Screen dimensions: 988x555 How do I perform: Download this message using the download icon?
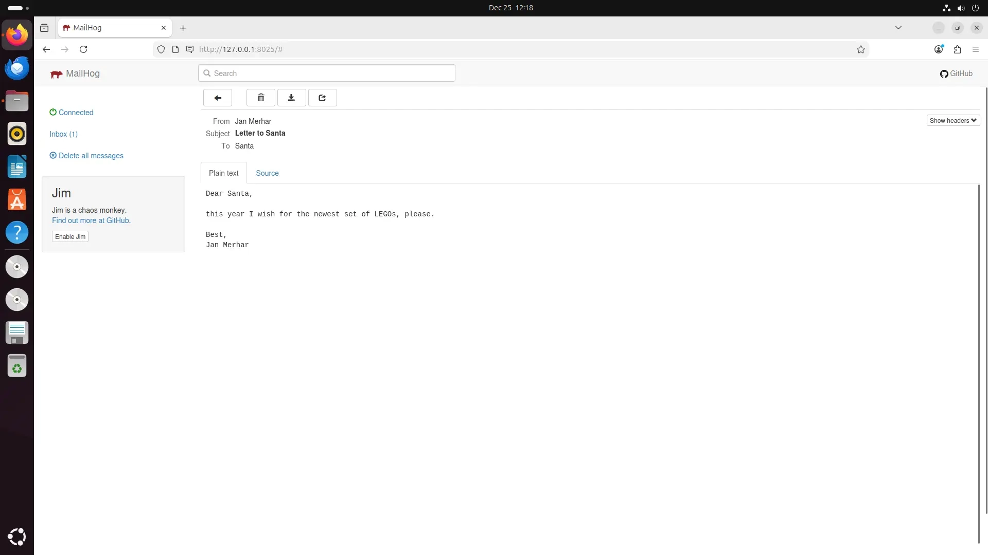(291, 98)
